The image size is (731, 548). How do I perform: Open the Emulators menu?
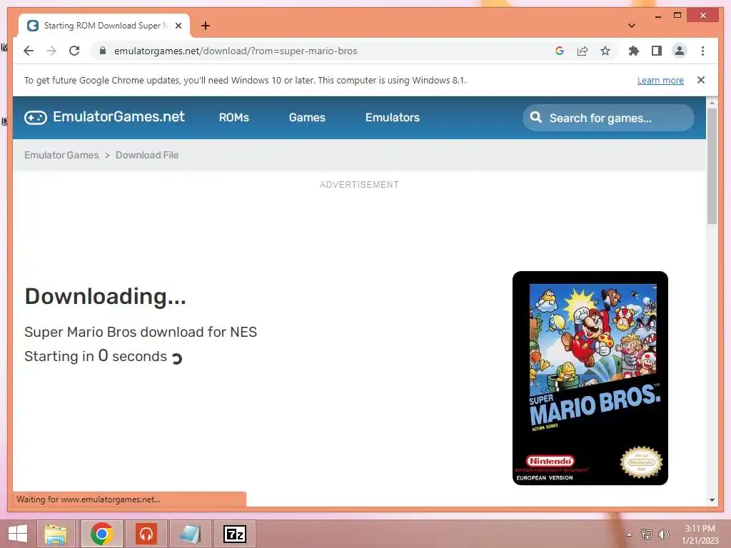coord(392,118)
